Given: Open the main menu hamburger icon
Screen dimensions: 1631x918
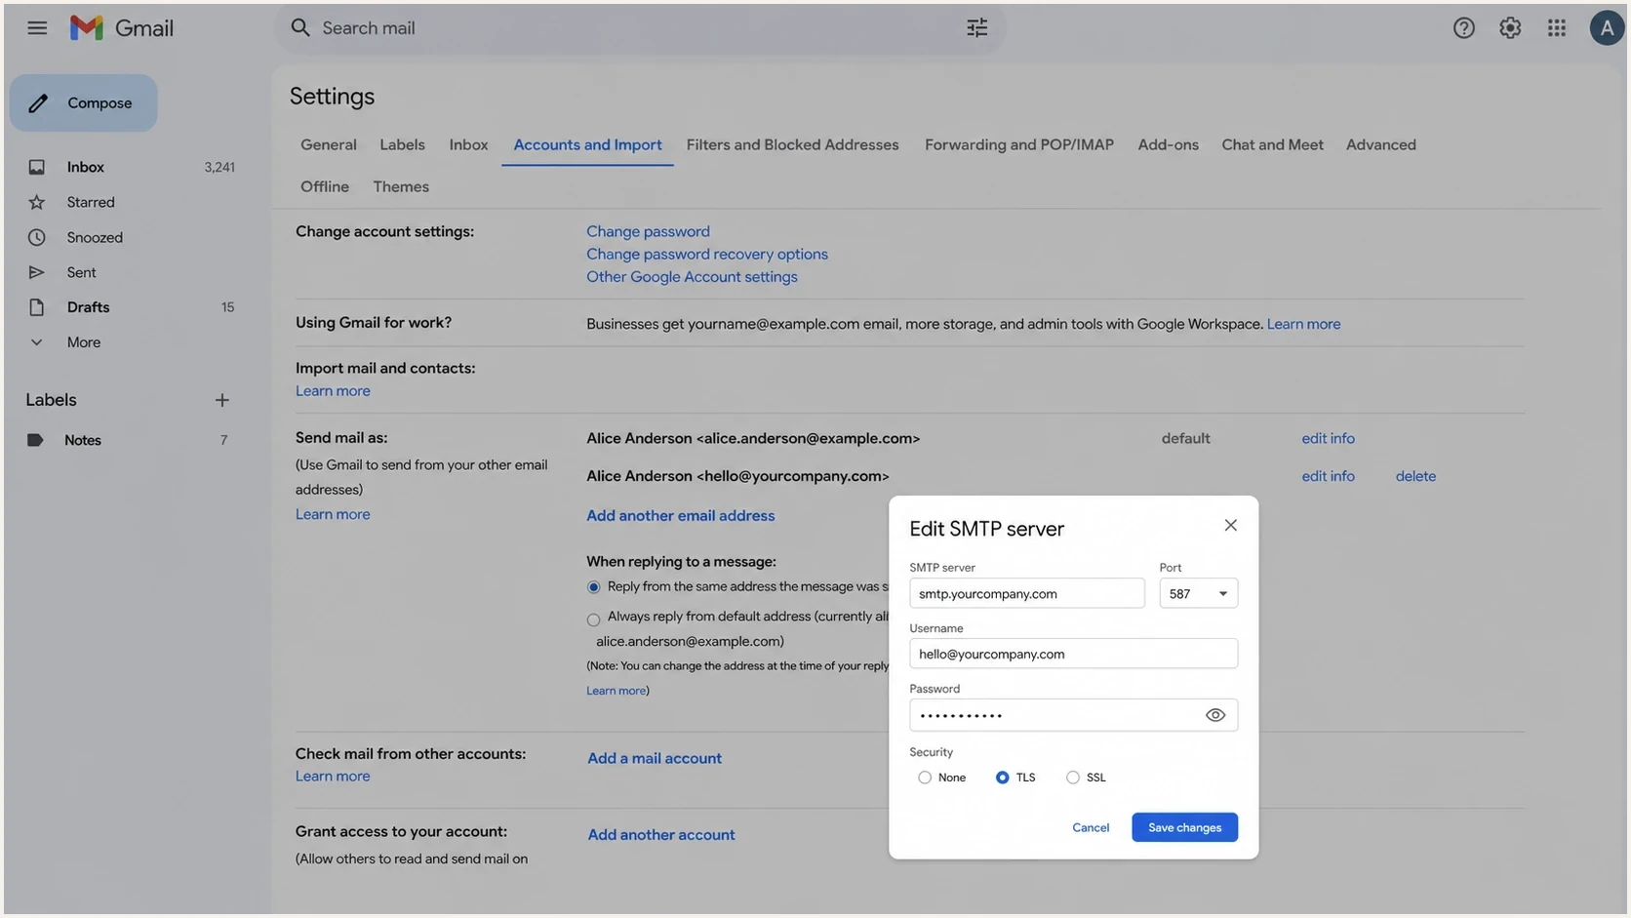Looking at the screenshot, I should pos(37,28).
